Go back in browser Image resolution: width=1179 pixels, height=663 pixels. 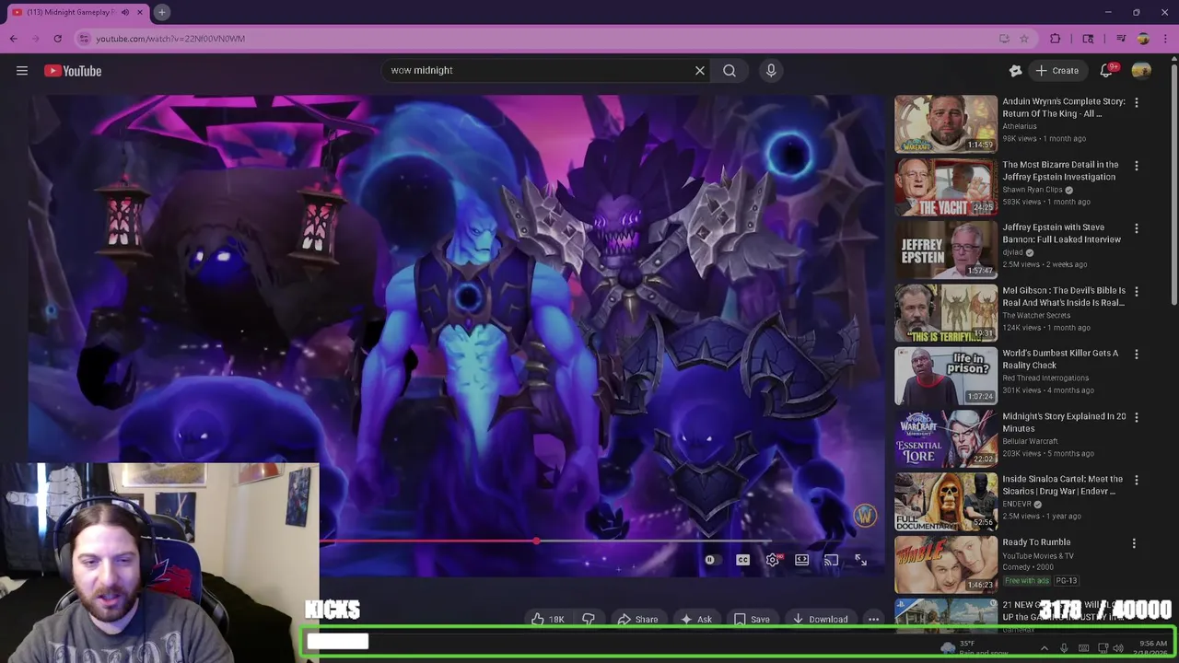coord(14,39)
